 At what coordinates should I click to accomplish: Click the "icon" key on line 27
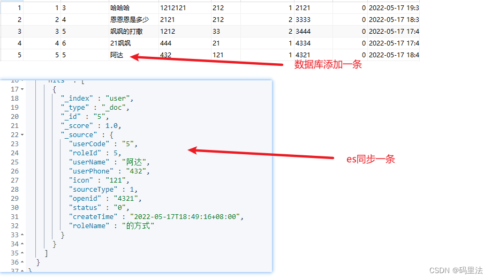(81, 180)
